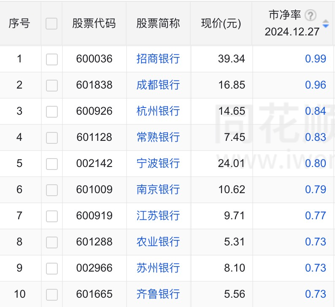This screenshot has height=307, width=335.
Task: Open the 苏州银行 stock link
Action: tap(158, 268)
